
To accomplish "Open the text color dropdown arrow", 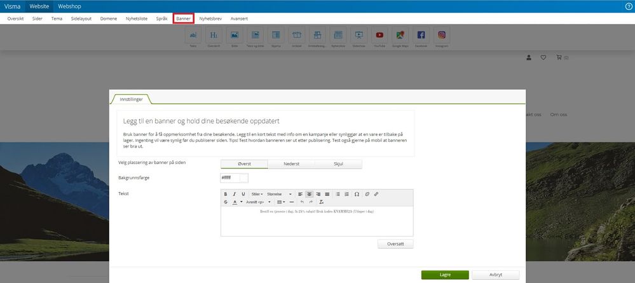I will (242, 202).
